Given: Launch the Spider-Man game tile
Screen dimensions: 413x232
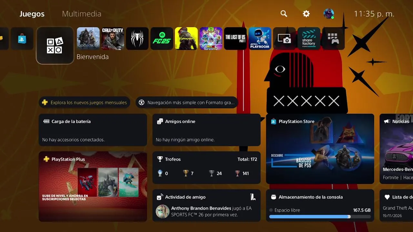Looking at the screenshot, I should (x=137, y=39).
